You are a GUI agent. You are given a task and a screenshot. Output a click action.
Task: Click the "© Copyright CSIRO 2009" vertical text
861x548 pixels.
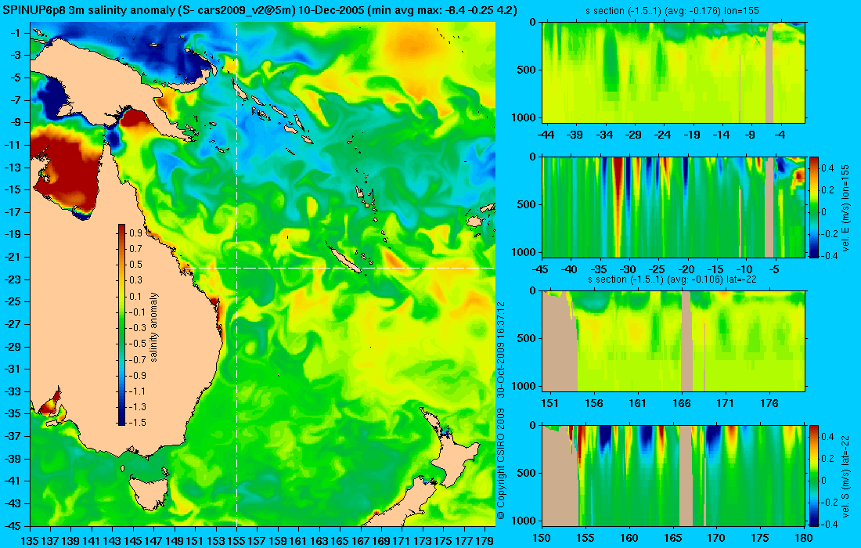pos(500,464)
